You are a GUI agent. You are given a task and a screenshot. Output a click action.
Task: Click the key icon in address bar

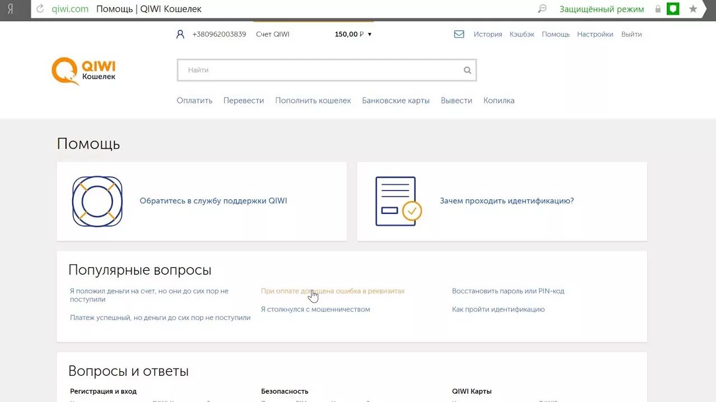(541, 9)
